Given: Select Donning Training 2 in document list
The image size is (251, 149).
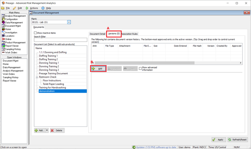Looking at the screenshot, I should pyautogui.click(x=49, y=66).
